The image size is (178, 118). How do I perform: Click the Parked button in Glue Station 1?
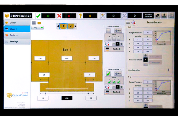116,92
